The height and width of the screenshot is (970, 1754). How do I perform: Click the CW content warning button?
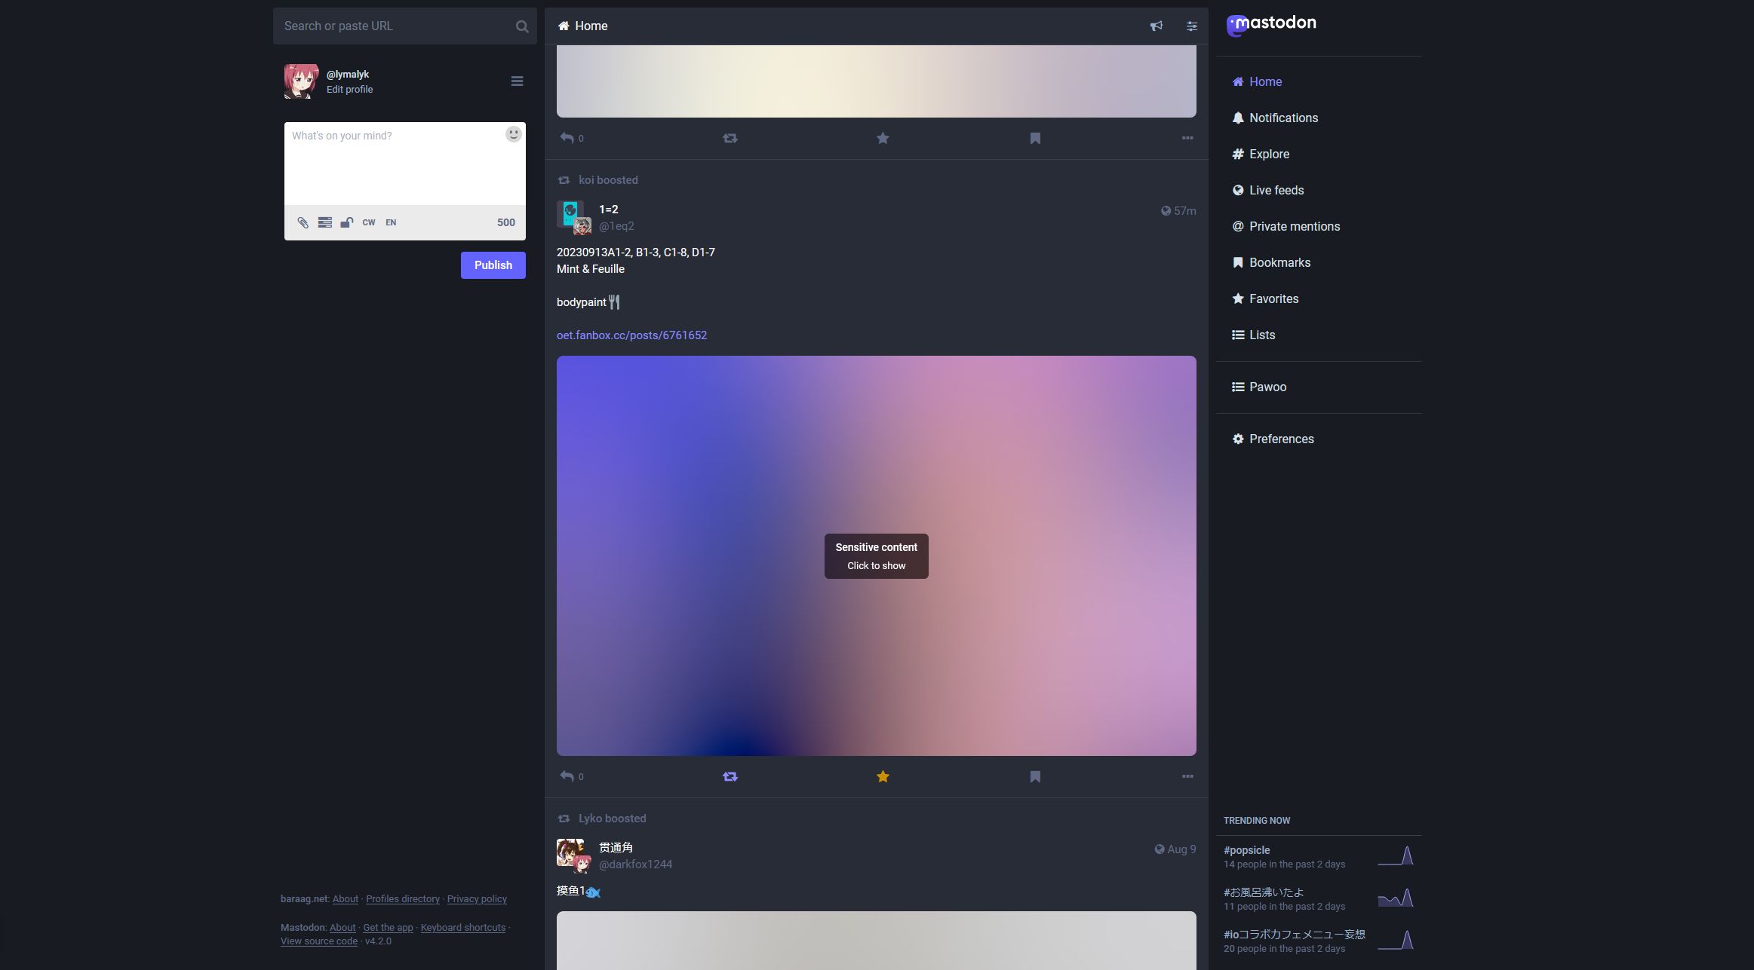click(368, 222)
